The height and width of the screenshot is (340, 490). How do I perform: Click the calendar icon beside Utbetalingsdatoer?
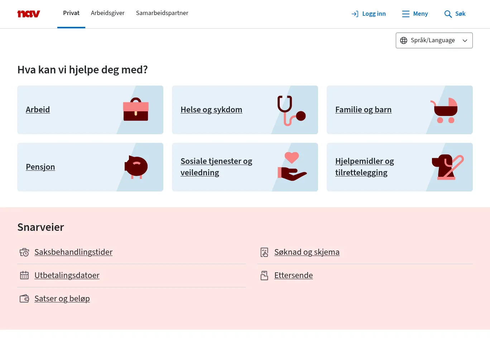[x=24, y=275]
